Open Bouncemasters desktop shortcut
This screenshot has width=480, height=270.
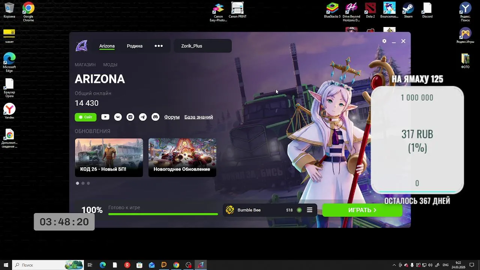(x=389, y=10)
